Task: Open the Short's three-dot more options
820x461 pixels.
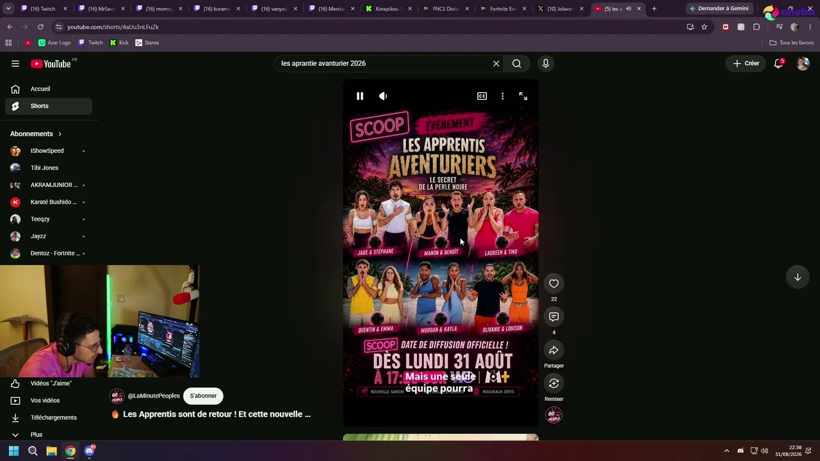Action: click(502, 96)
